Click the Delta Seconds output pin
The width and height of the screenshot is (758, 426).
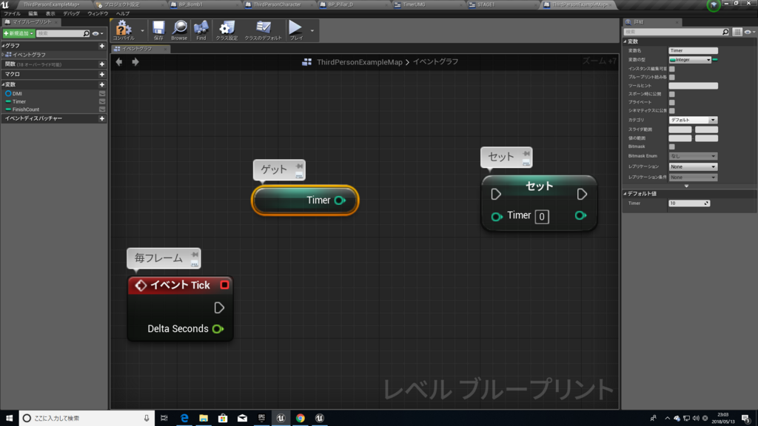(218, 329)
